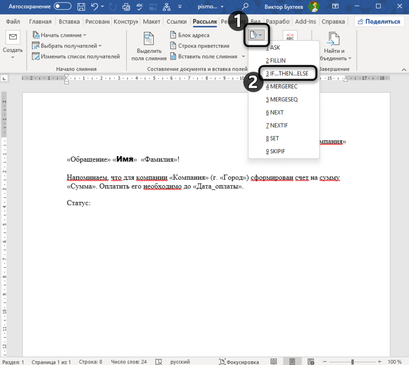Click Страница 1 из 1 status entry
The width and height of the screenshot is (409, 365).
click(x=51, y=362)
